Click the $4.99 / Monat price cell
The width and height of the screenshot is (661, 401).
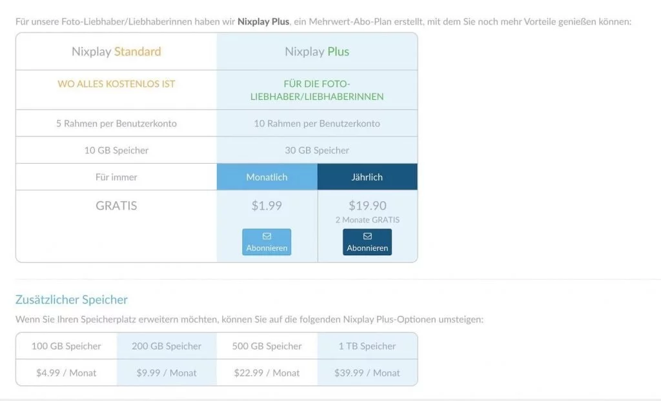pyautogui.click(x=66, y=373)
